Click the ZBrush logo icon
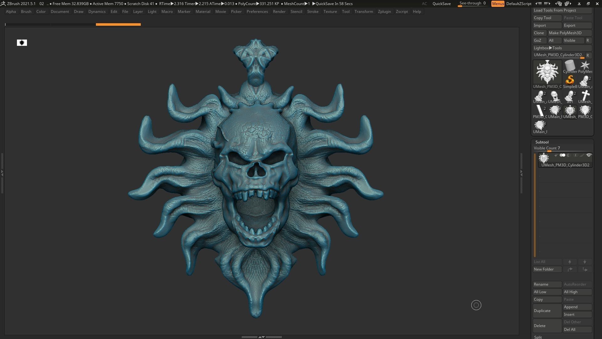Screen dimensions: 602x339 click(x=3, y=4)
